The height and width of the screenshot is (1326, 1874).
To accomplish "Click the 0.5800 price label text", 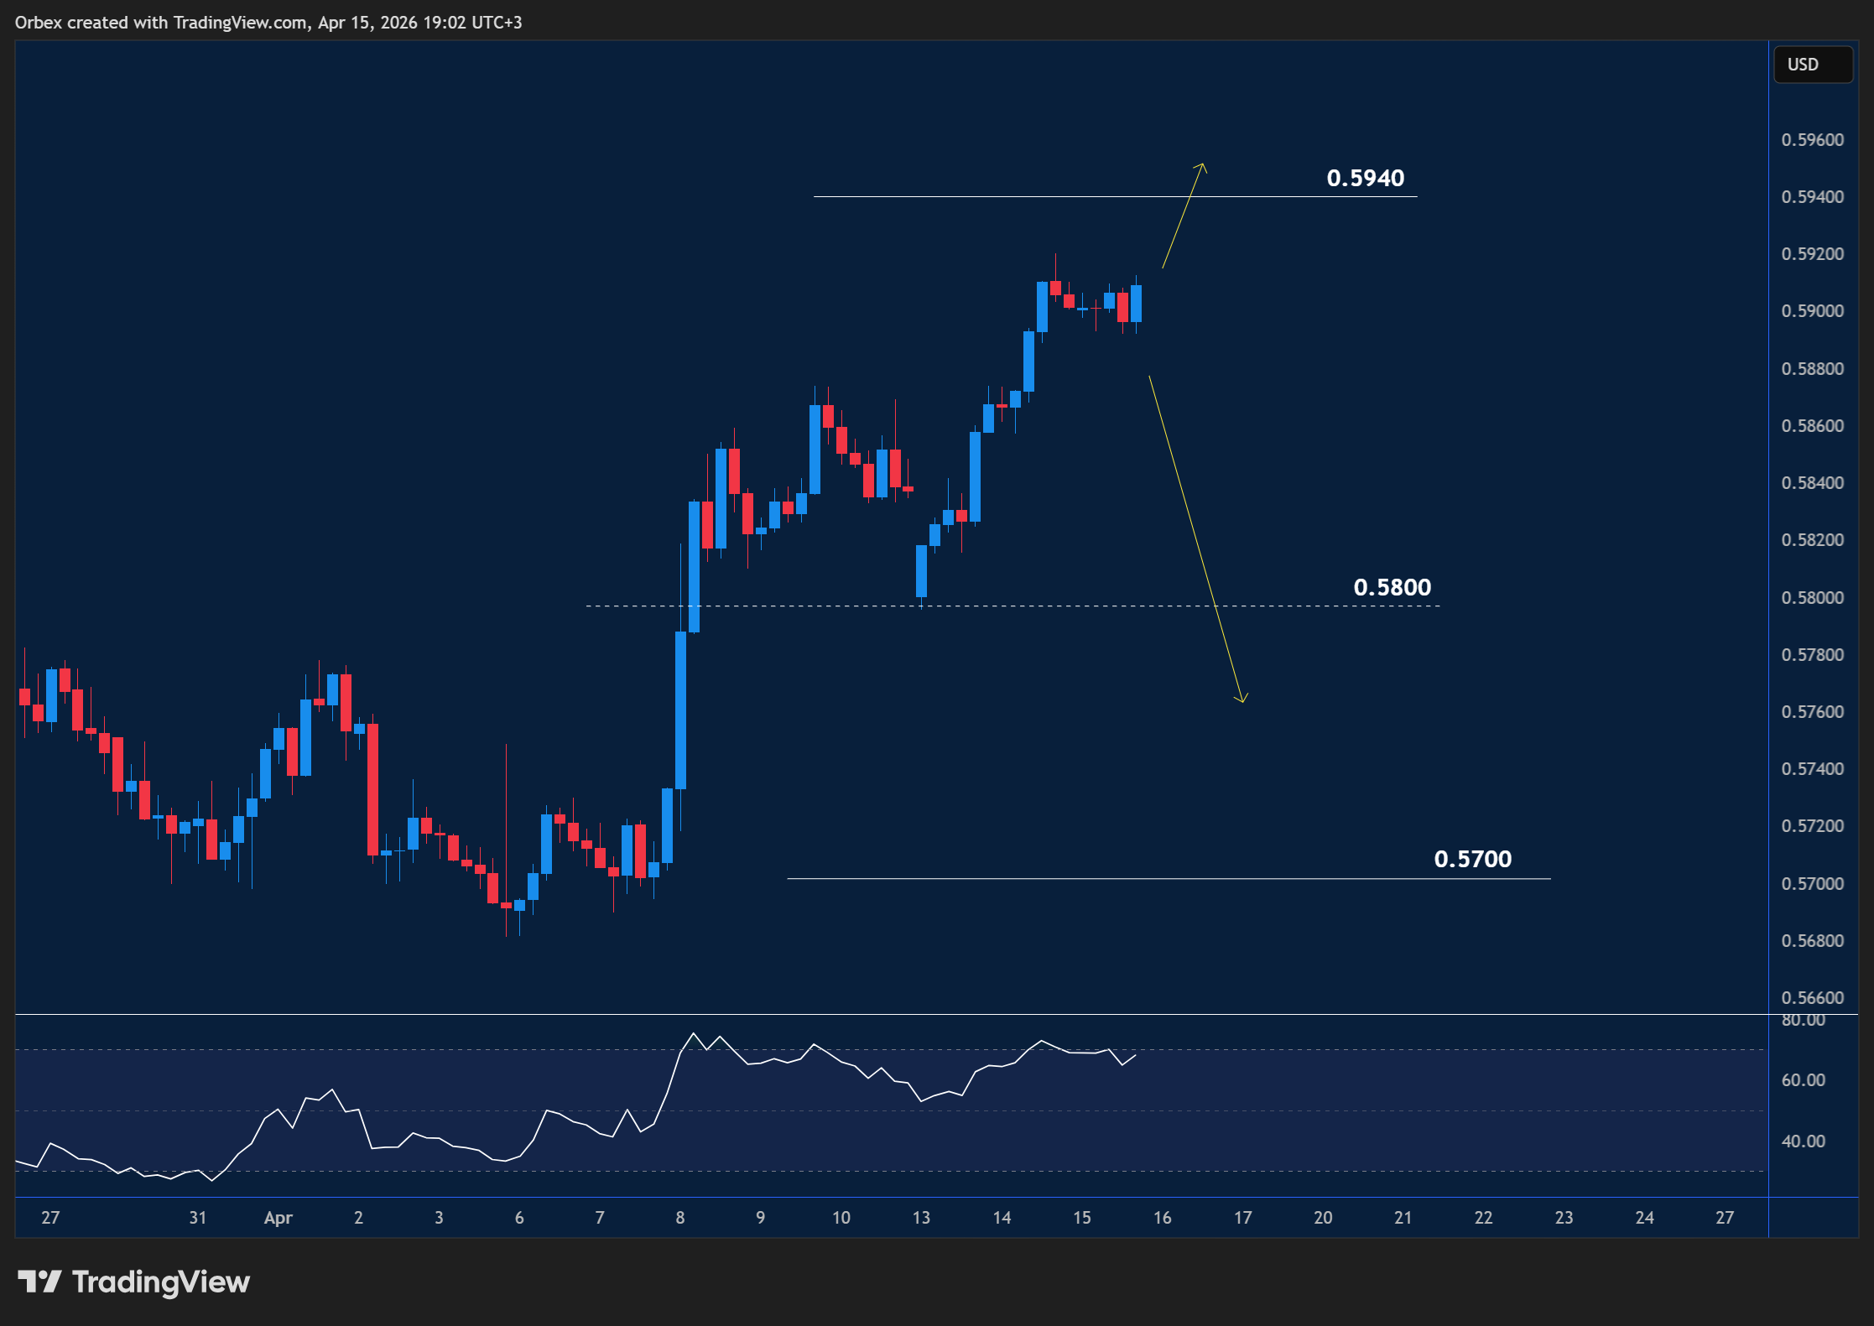I will click(1393, 587).
